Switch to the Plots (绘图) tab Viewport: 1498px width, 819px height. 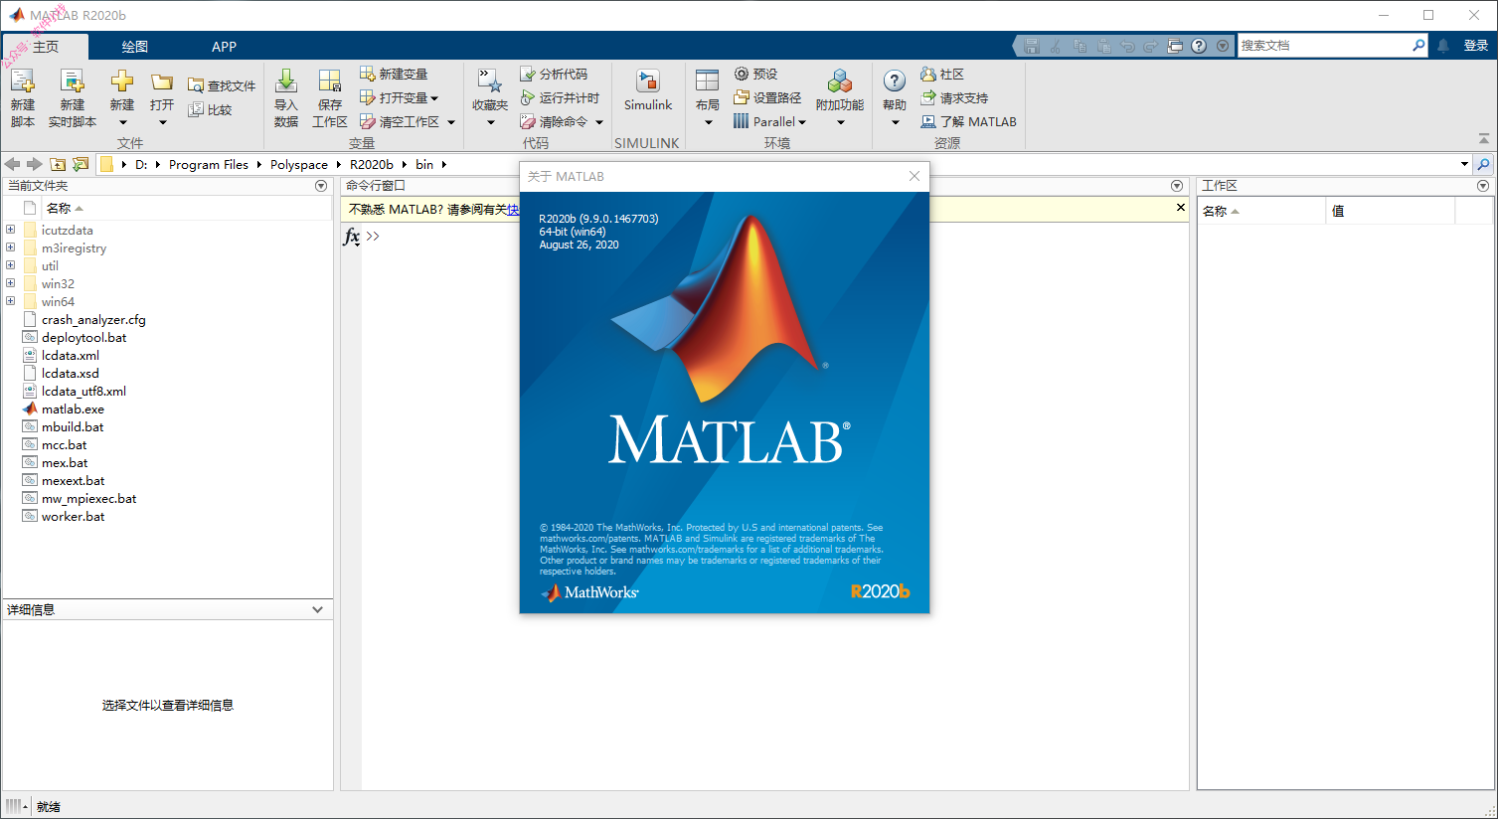coord(135,47)
